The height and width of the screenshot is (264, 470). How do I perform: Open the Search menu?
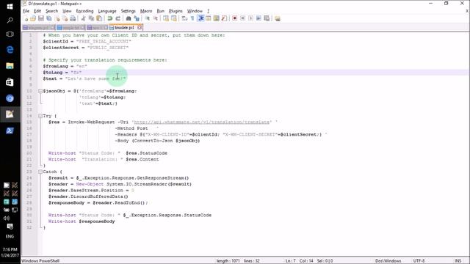52,11
